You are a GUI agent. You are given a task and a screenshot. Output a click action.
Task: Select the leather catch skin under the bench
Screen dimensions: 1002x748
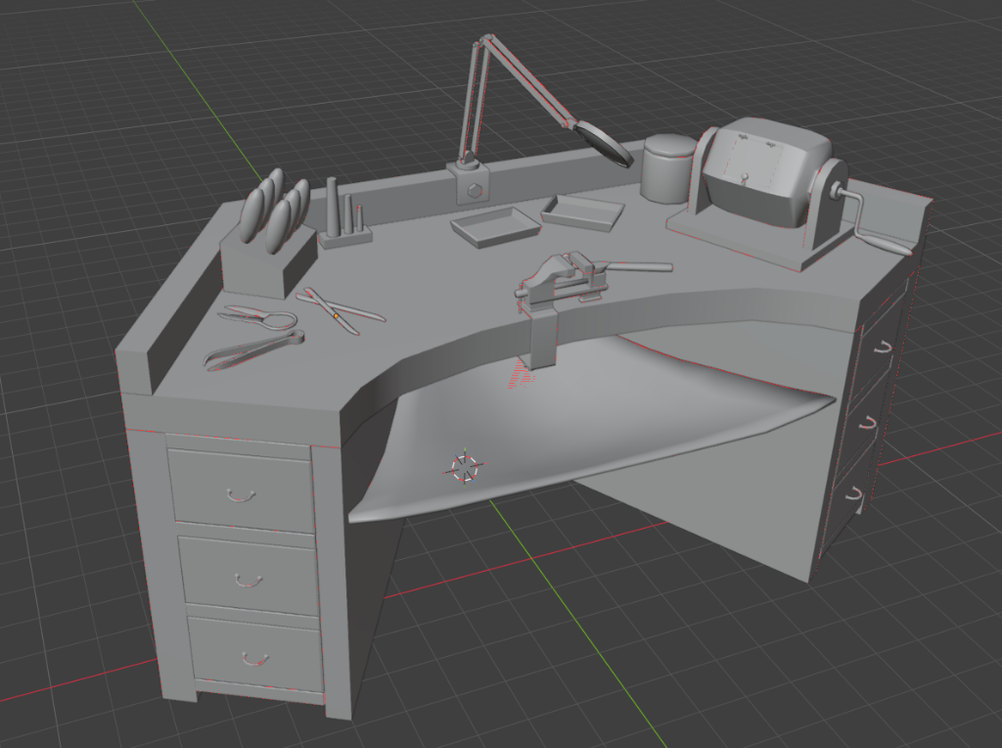(591, 425)
